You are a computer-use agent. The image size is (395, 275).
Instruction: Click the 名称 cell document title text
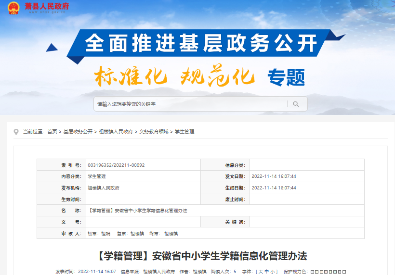[x=137, y=211]
